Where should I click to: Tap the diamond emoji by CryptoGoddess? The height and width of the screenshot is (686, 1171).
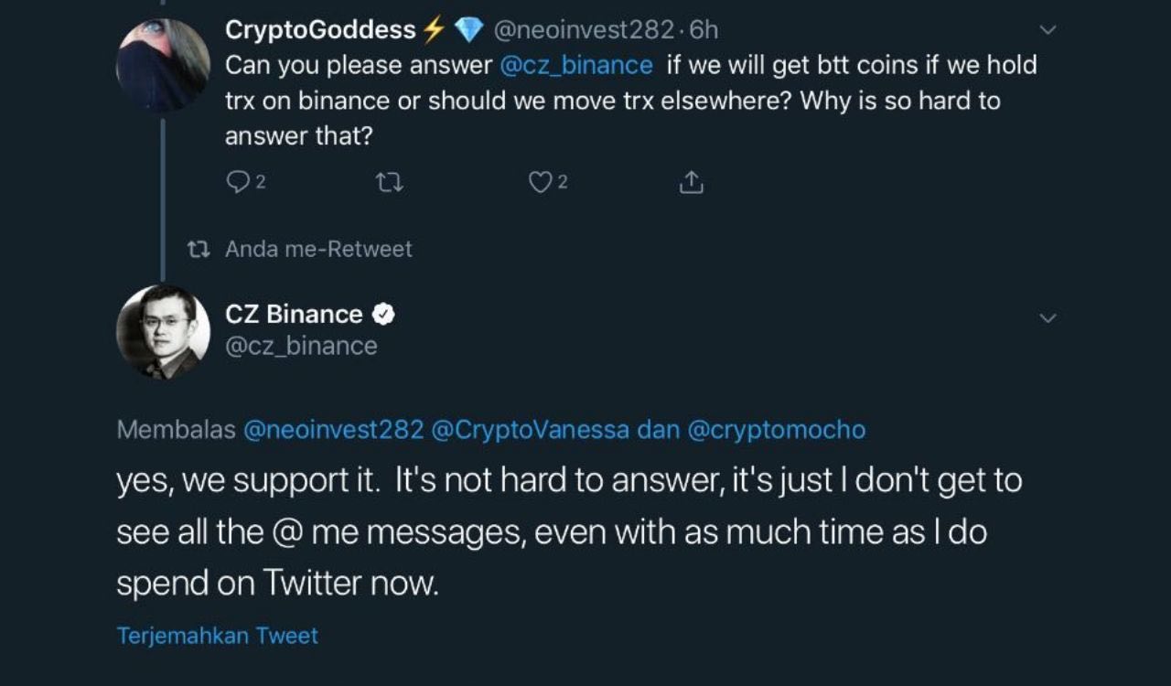(468, 30)
